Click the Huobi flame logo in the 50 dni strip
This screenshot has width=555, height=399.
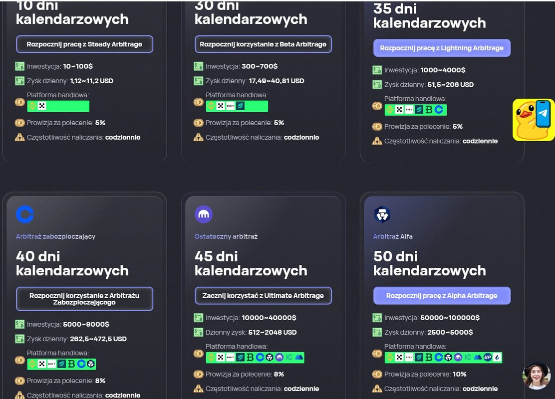(497, 358)
